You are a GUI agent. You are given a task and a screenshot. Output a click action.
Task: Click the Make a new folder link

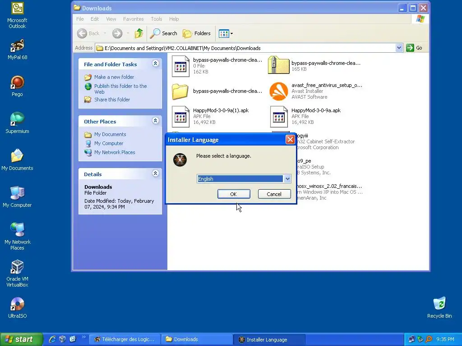(114, 77)
